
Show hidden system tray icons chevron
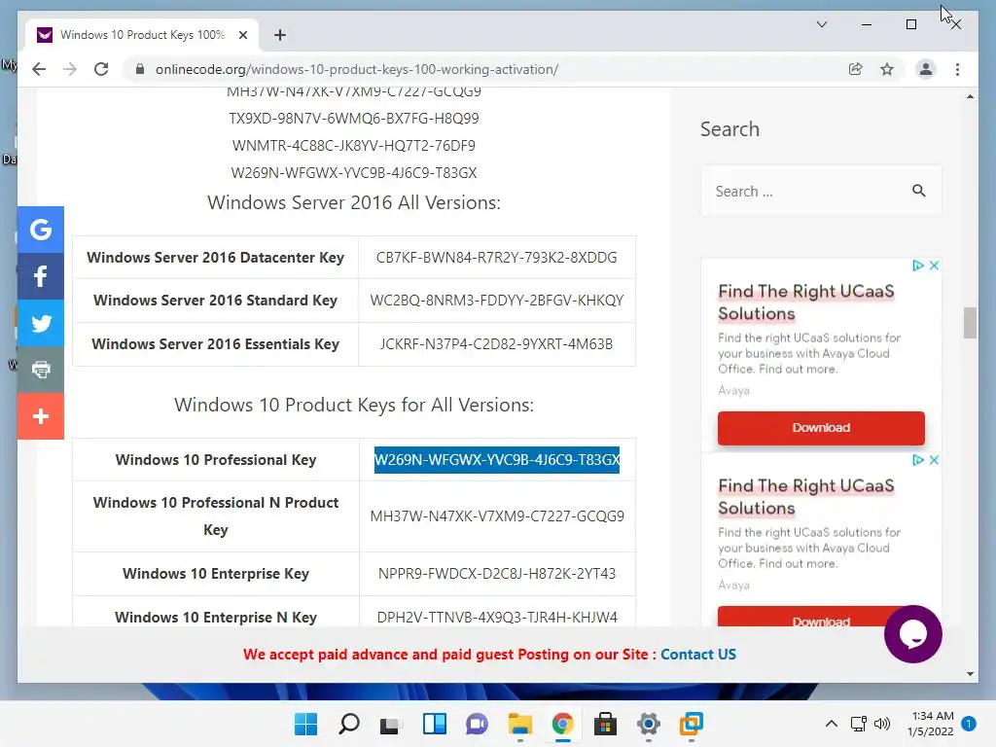point(831,724)
